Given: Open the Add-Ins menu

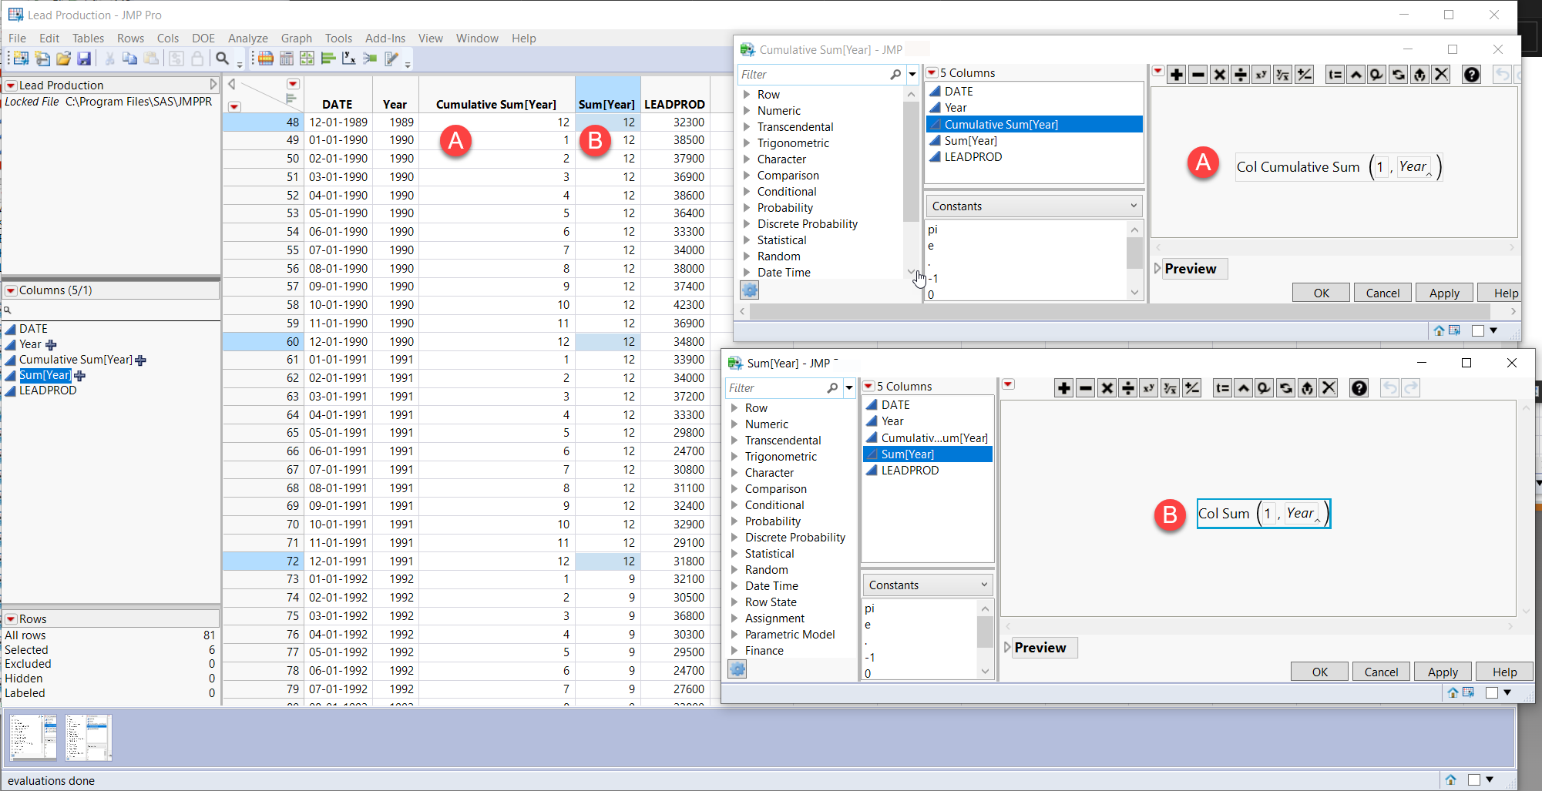Looking at the screenshot, I should (385, 39).
